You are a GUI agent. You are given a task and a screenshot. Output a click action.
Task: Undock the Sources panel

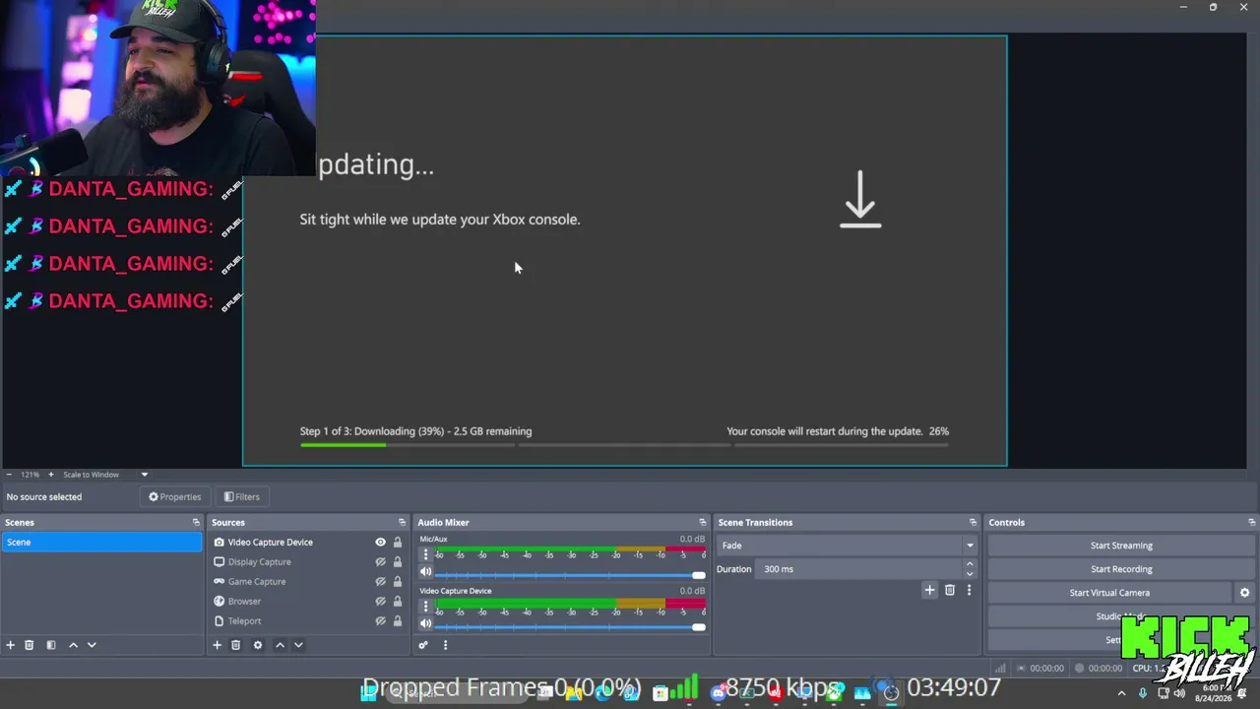pyautogui.click(x=402, y=523)
